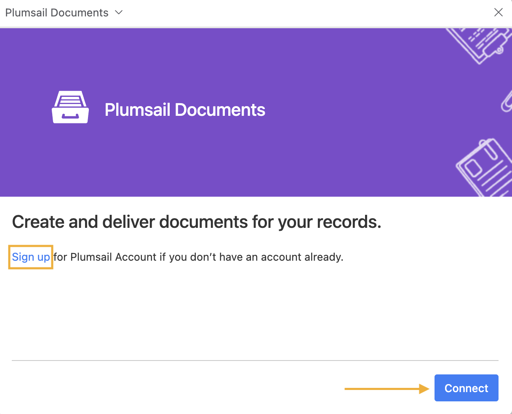Click the Plumsail Documents inbox icon in the banner
This screenshot has height=414, width=512.
(70, 107)
